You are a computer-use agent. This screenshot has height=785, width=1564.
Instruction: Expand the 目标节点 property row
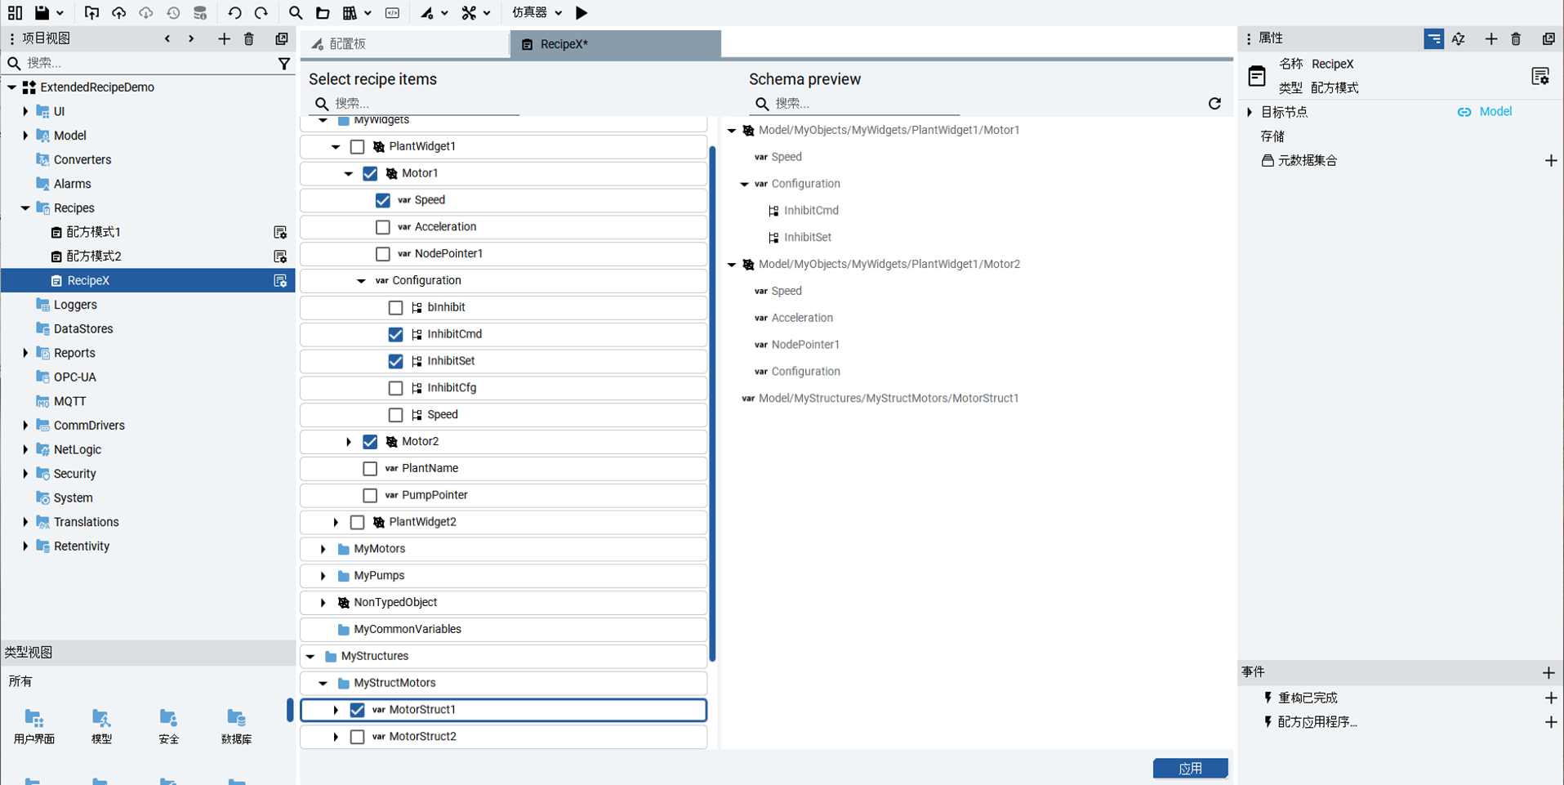point(1250,112)
